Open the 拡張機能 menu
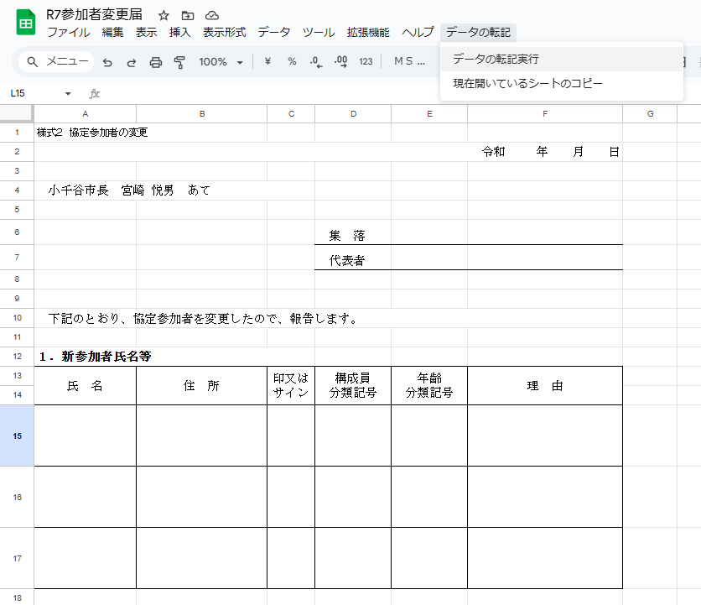Screen dimensions: 701x605 [x=368, y=32]
